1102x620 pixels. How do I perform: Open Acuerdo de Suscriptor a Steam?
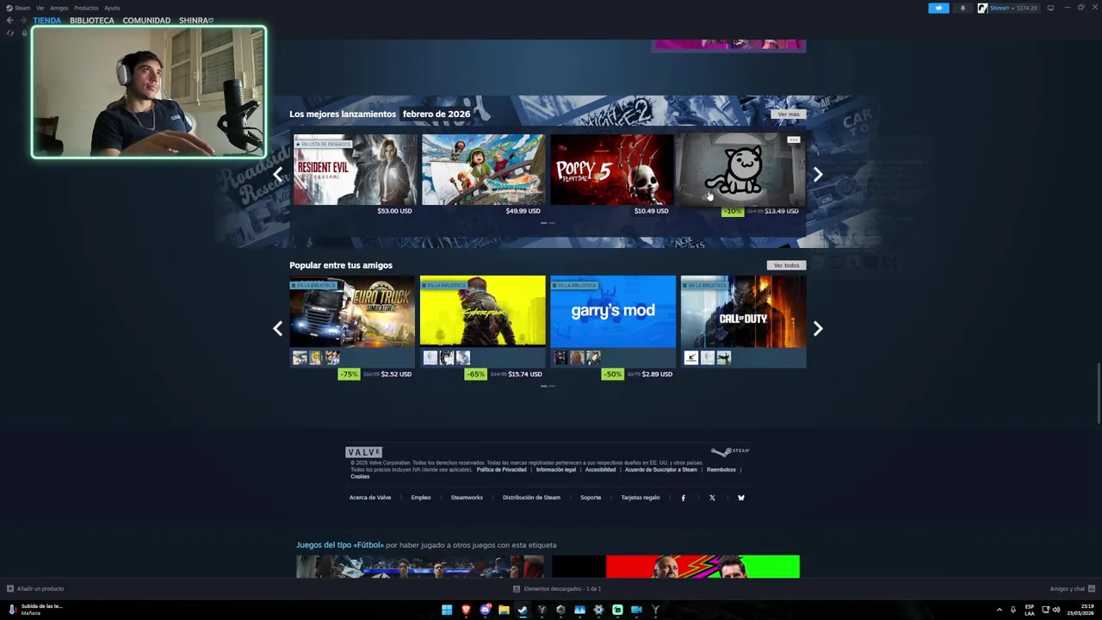point(661,470)
